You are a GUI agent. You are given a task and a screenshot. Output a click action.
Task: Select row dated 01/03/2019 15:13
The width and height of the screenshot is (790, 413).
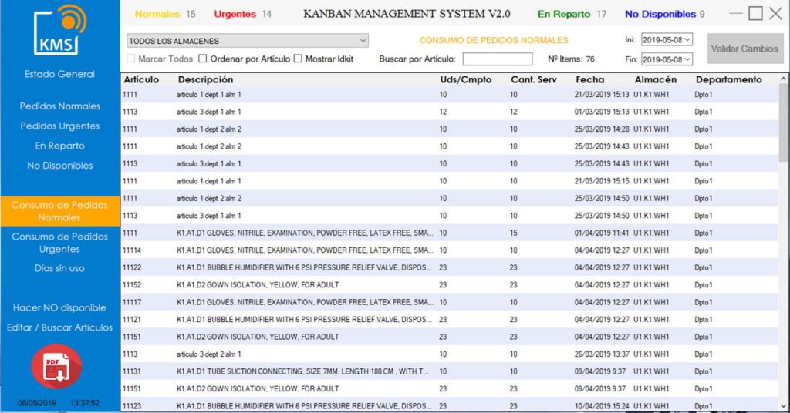point(450,112)
